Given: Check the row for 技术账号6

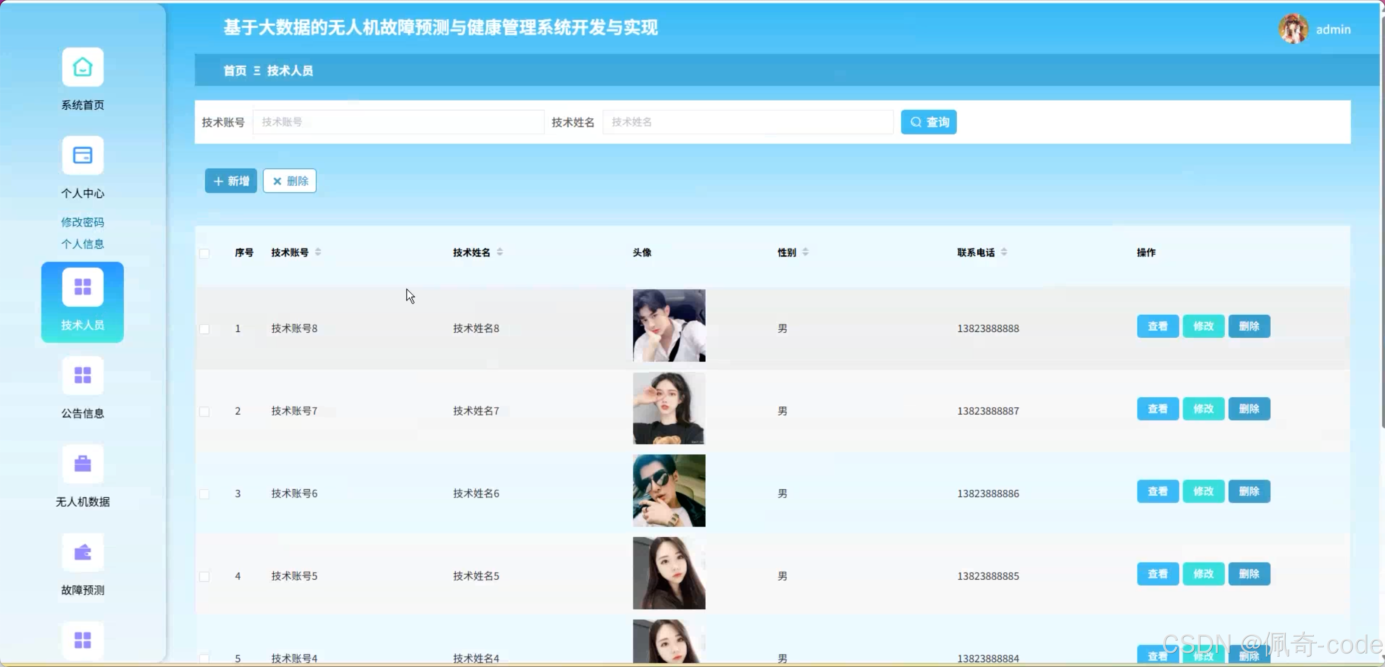Looking at the screenshot, I should coord(204,494).
